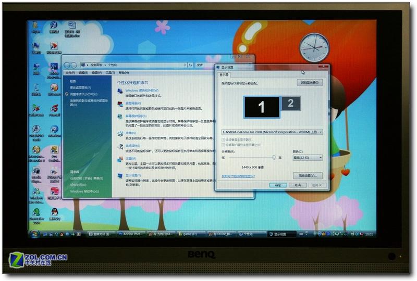Open the 工具(T) menu
The width and height of the screenshot is (417, 281).
110,73
